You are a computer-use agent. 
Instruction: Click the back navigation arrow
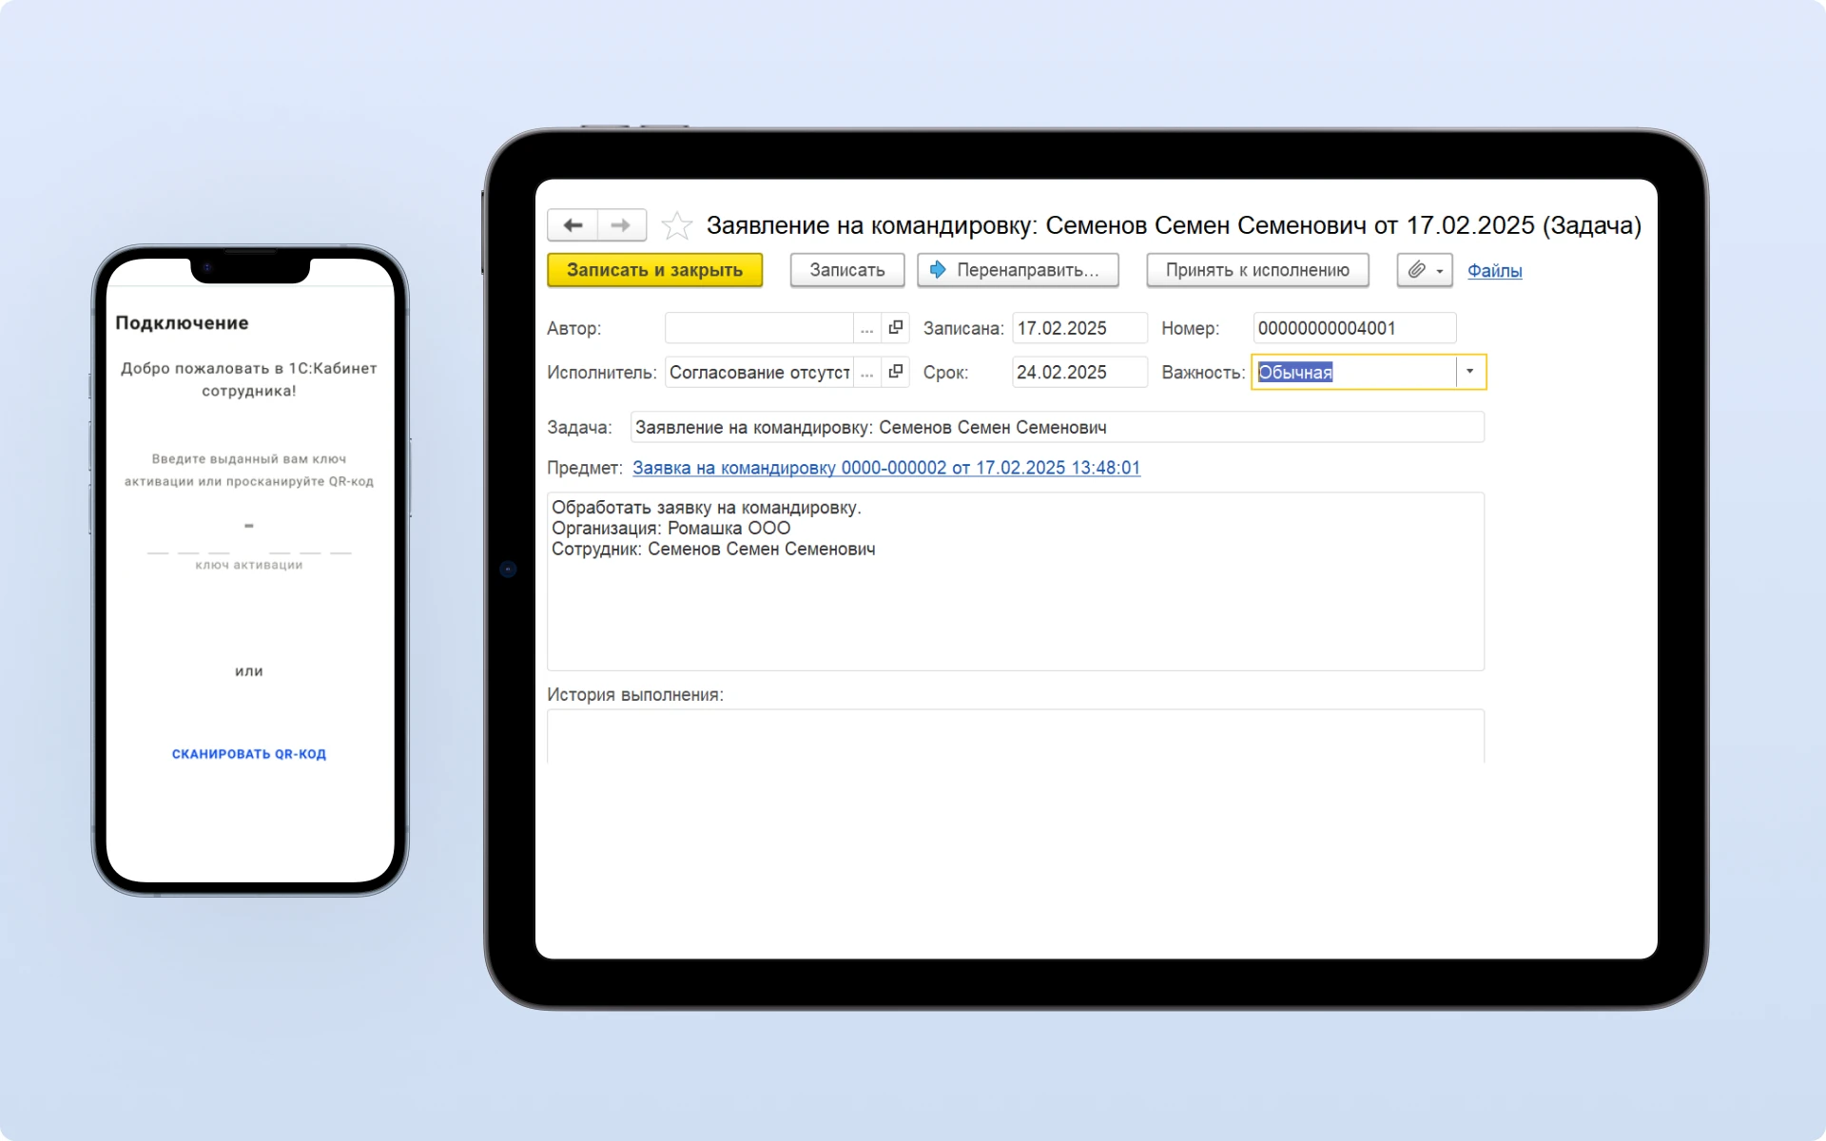pos(573,225)
